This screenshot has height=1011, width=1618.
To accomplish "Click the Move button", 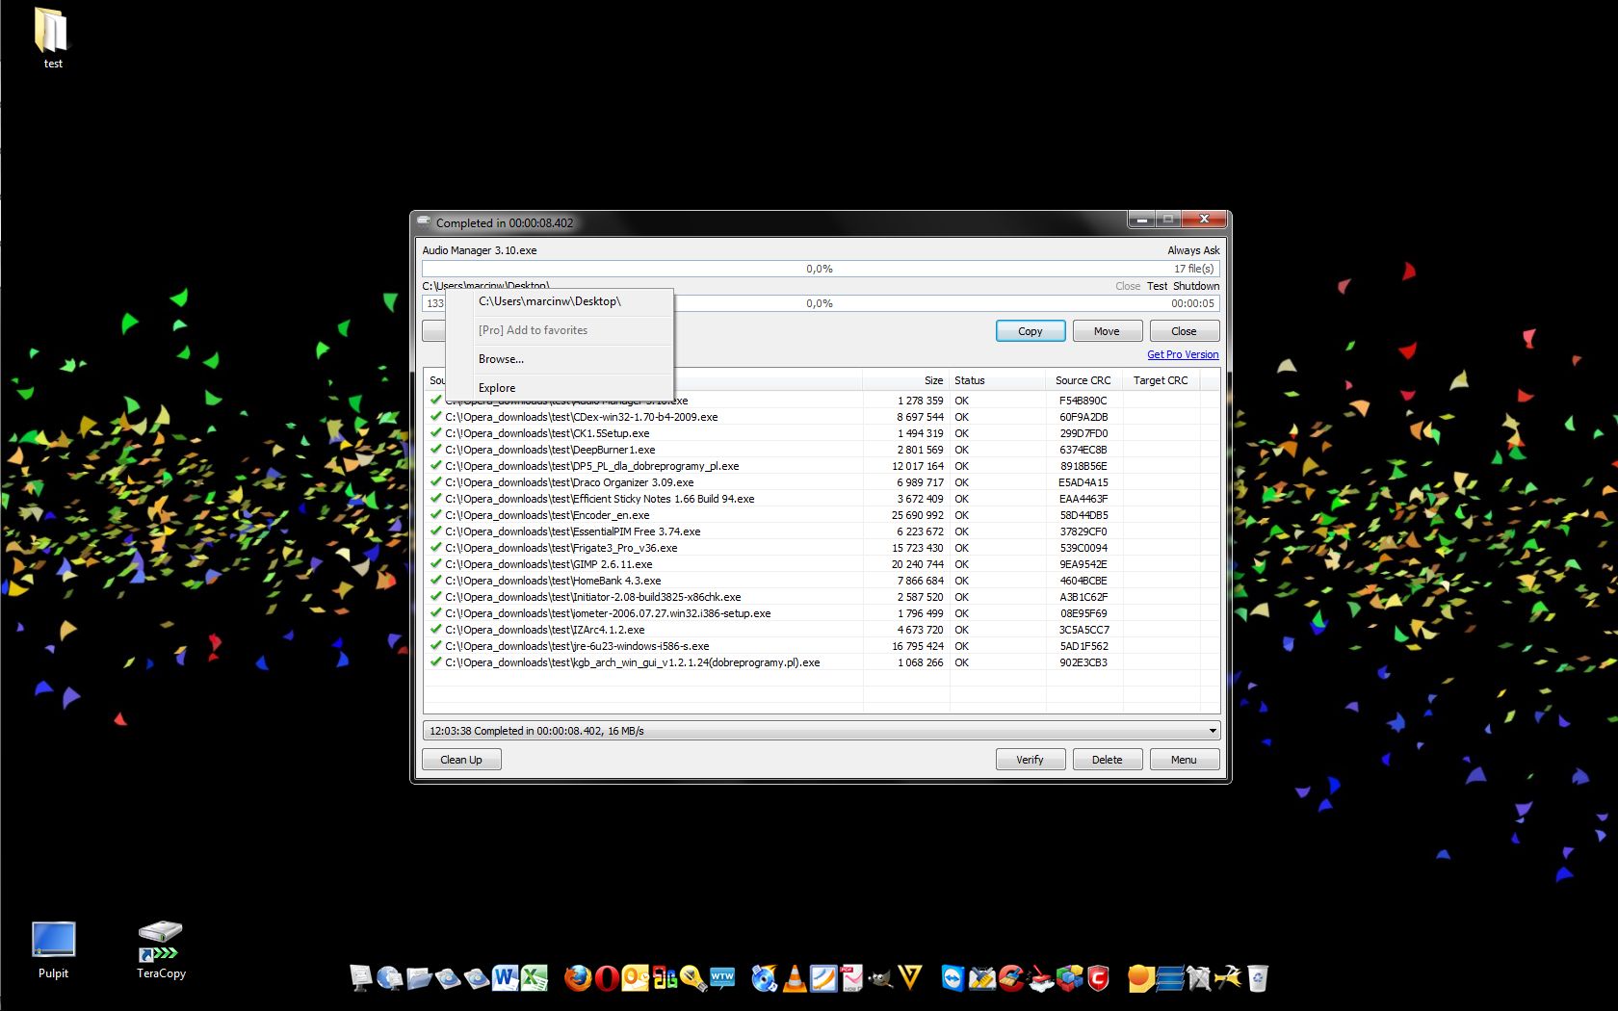I will click(x=1108, y=331).
